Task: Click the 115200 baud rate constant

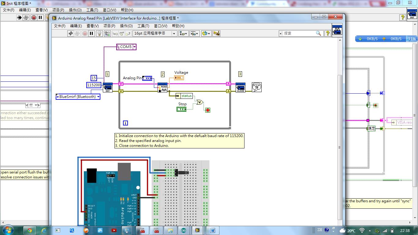Action: (94, 85)
